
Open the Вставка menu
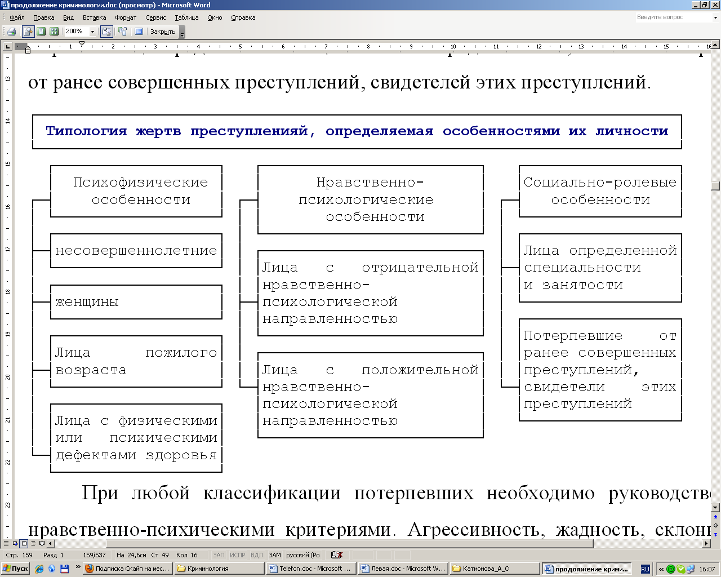point(94,17)
